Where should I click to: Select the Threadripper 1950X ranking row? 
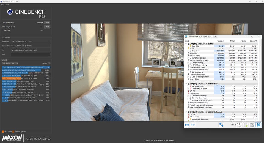(26, 73)
